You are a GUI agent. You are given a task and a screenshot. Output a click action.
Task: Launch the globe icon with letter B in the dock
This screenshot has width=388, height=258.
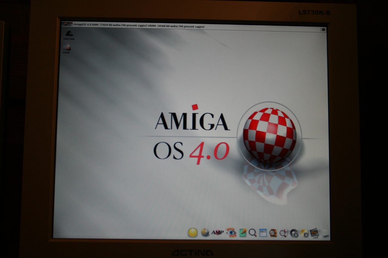click(x=205, y=232)
